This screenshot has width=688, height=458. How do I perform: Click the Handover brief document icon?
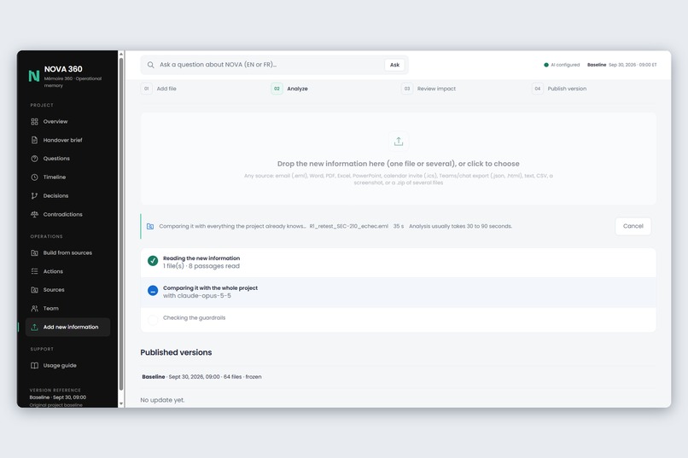click(x=35, y=140)
